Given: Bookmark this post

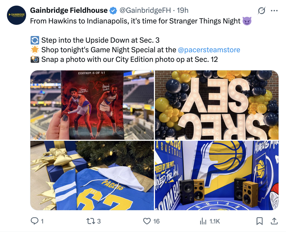Looking at the screenshot, I should pyautogui.click(x=259, y=221).
